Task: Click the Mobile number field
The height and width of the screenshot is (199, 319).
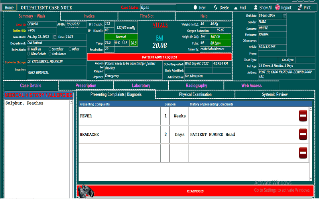Action: 272,47
